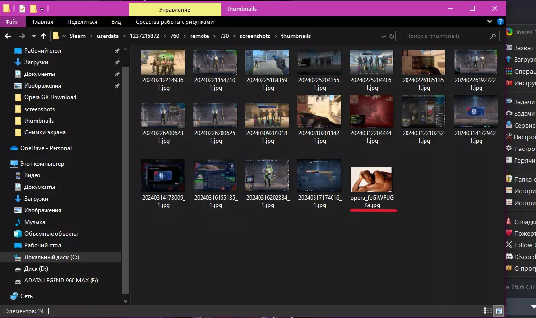The height and width of the screenshot is (318, 536).
Task: Select the Управление contextual tab
Action: (x=175, y=10)
